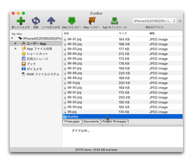Collapse the iPhone4白20160205 device tree
The width and height of the screenshot is (193, 163).
coord(12,38)
